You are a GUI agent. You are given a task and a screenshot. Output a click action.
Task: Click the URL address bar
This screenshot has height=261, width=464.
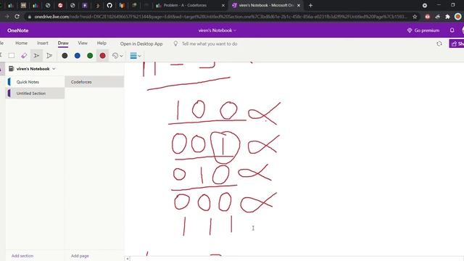pyautogui.click(x=220, y=17)
